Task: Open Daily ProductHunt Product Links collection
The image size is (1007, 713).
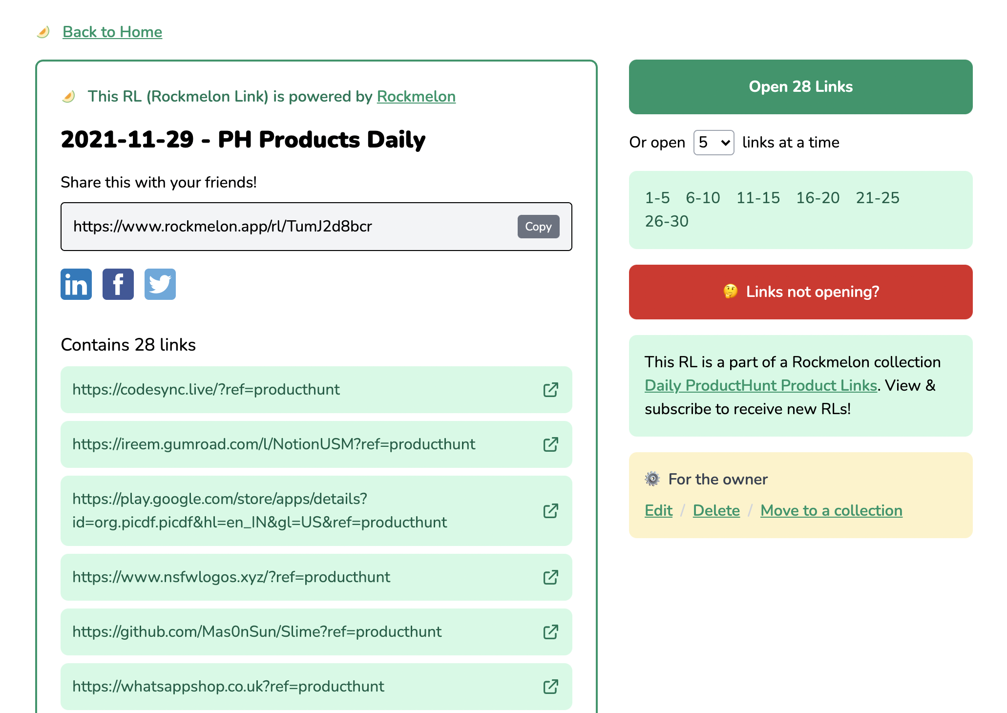Action: [x=760, y=385]
